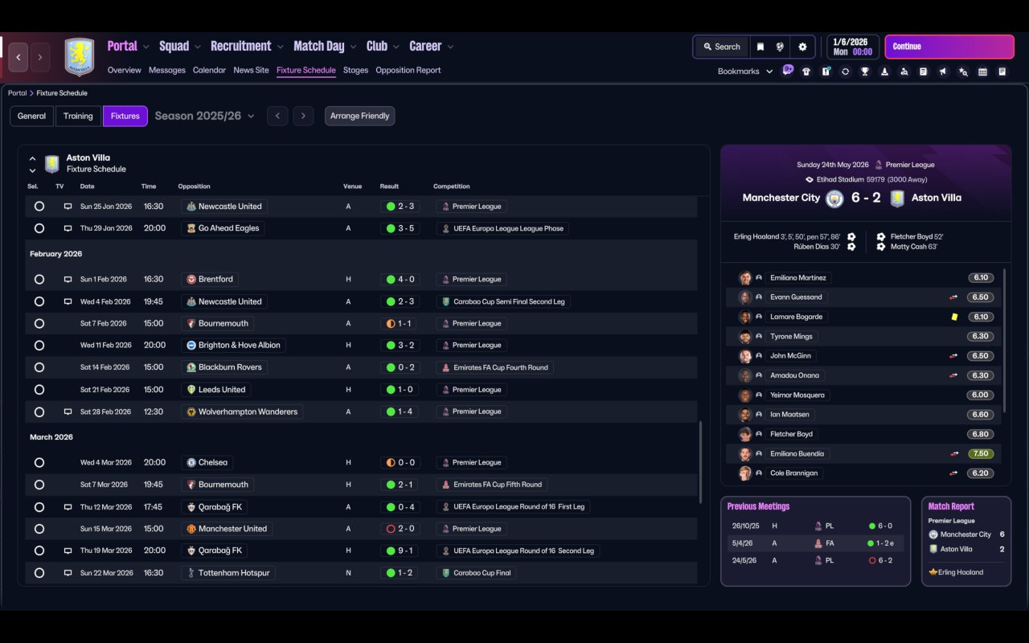This screenshot has width=1029, height=643.
Task: Click the globe world icon
Action: 780,47
